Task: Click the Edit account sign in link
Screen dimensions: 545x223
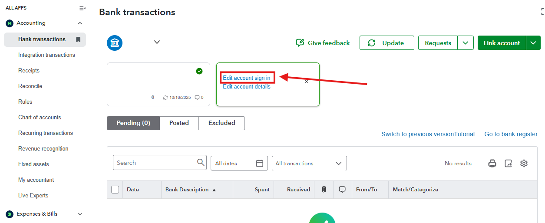Action: 247,78
